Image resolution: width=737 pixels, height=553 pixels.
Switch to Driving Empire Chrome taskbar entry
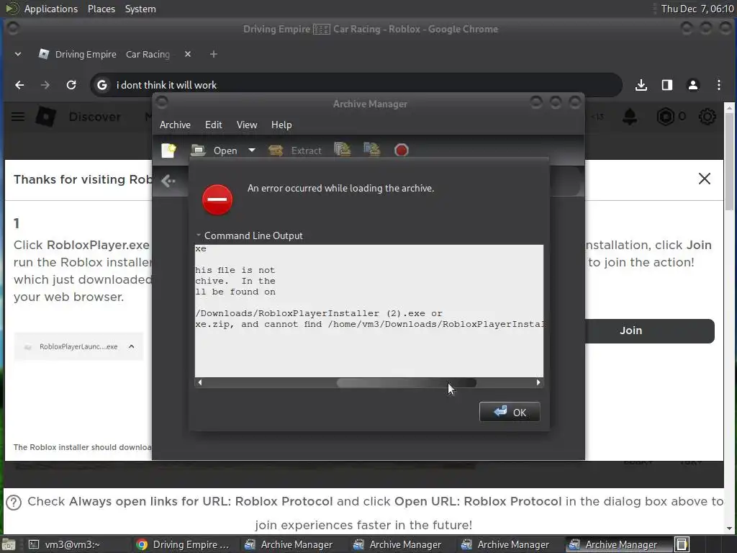[x=186, y=544]
